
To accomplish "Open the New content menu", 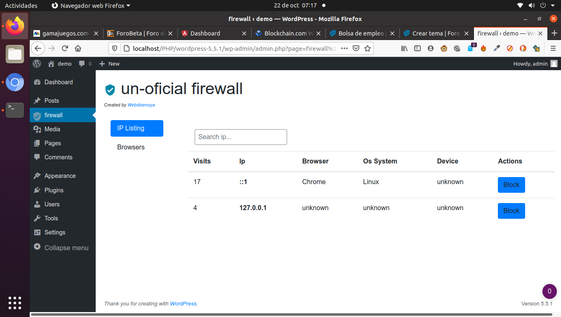I will (109, 64).
